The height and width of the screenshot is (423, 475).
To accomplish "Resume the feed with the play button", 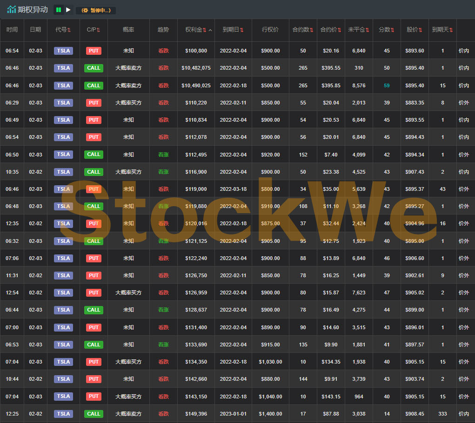I will point(68,10).
